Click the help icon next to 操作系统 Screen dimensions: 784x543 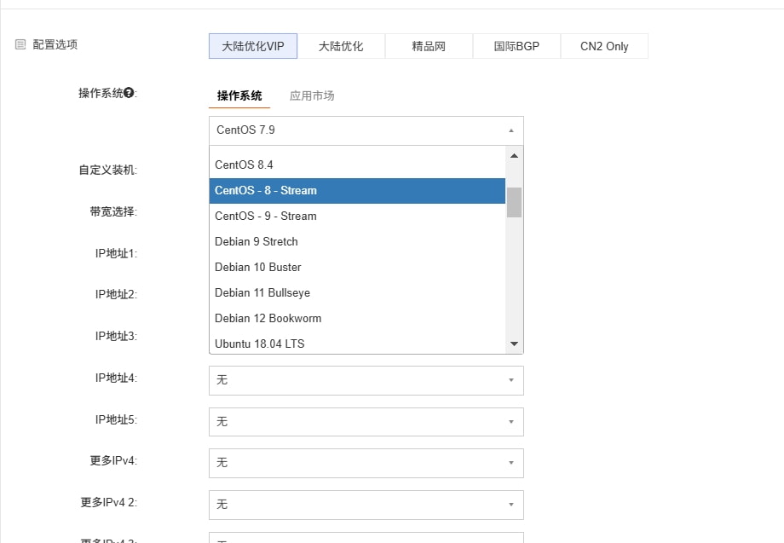point(129,93)
